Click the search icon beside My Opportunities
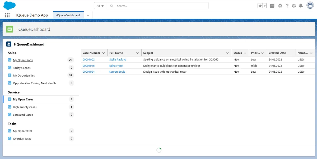 coord(10,75)
